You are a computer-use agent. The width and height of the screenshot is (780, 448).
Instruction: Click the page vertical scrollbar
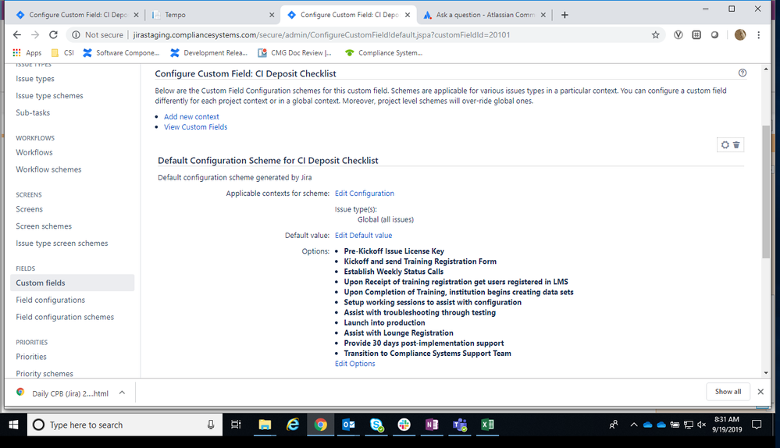[766, 191]
